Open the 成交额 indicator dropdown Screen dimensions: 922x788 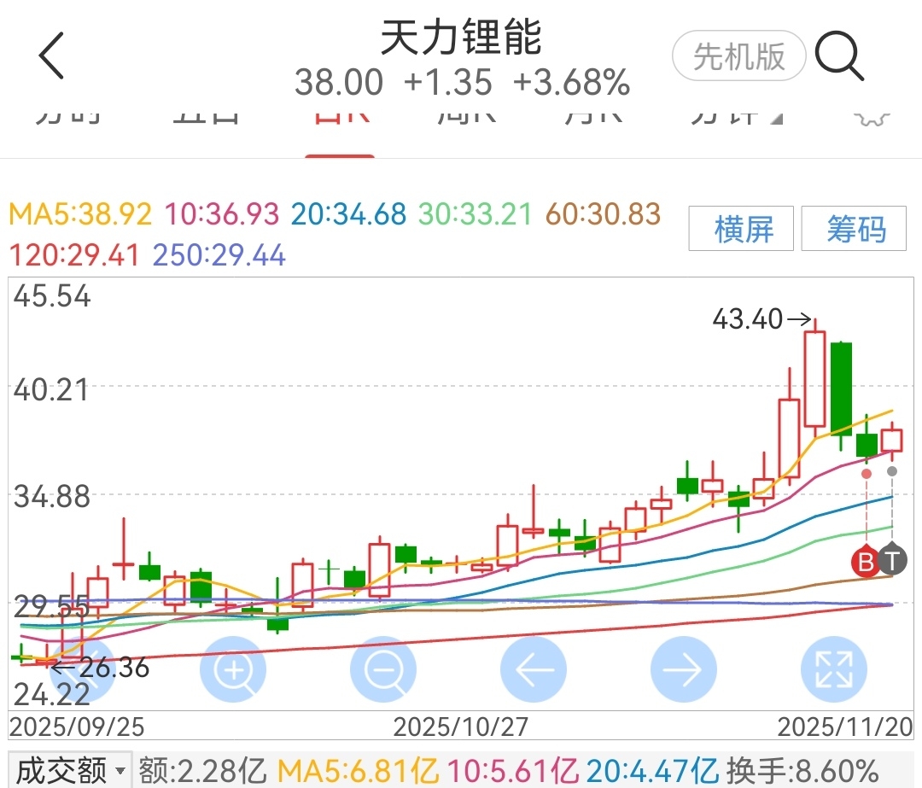[x=71, y=770]
